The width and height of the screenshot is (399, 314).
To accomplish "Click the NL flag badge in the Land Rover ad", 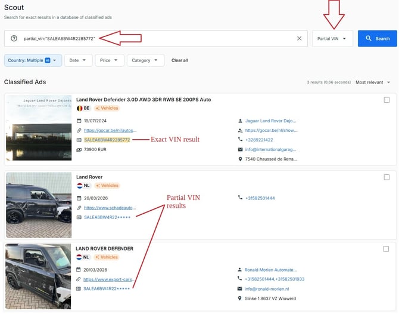I will pos(83,186).
